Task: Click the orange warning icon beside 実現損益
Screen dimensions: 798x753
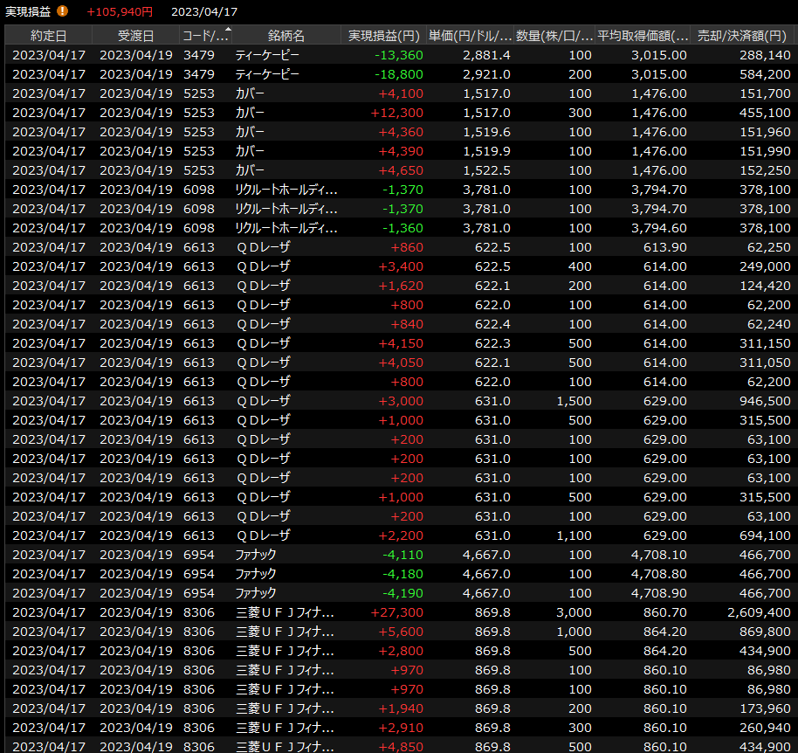Action: (x=63, y=11)
